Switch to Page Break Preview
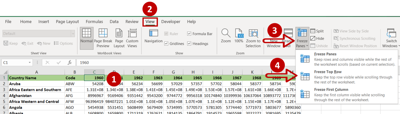 point(103,33)
